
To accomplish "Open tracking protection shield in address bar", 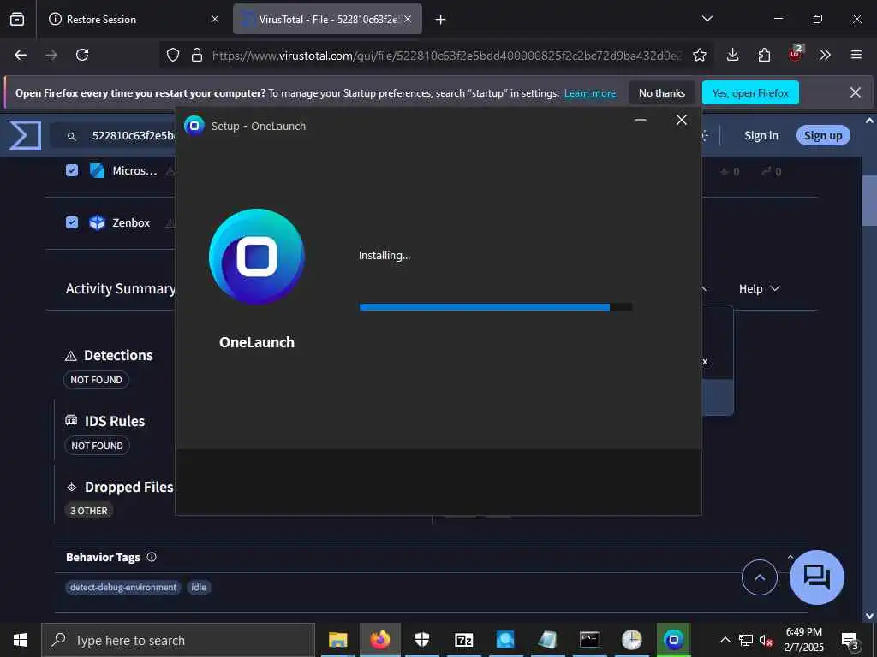I will click(173, 55).
